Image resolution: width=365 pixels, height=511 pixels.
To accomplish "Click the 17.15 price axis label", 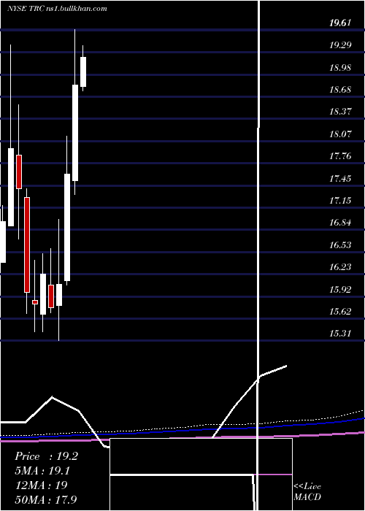I will (340, 200).
